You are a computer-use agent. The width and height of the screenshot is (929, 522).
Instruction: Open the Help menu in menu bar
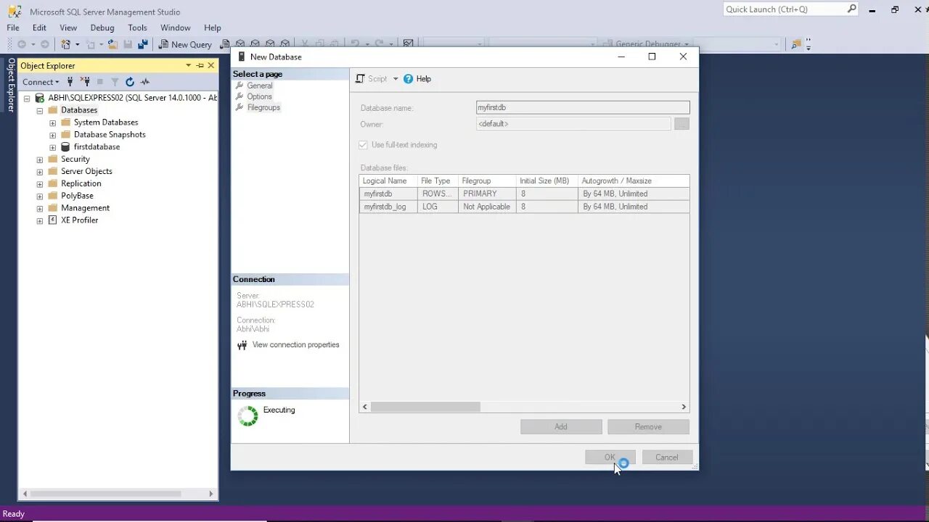click(213, 28)
